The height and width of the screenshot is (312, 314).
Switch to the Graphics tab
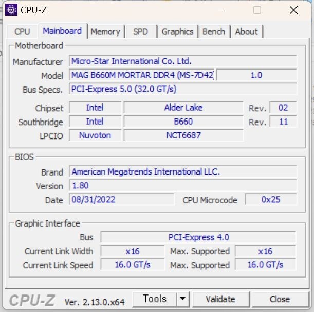(177, 31)
